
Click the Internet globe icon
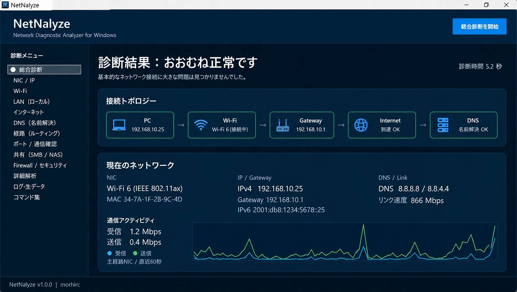click(361, 125)
